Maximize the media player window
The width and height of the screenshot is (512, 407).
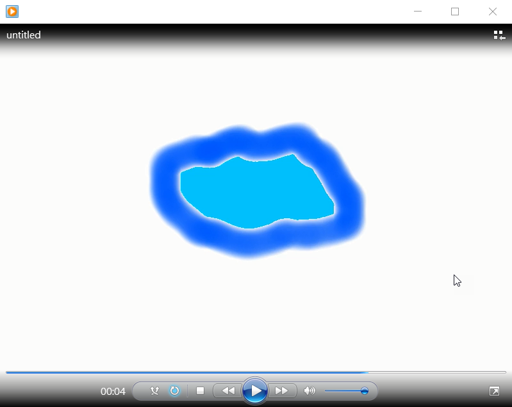(x=455, y=12)
